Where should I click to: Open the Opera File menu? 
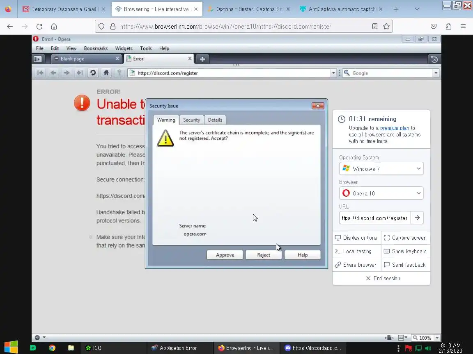[39, 48]
